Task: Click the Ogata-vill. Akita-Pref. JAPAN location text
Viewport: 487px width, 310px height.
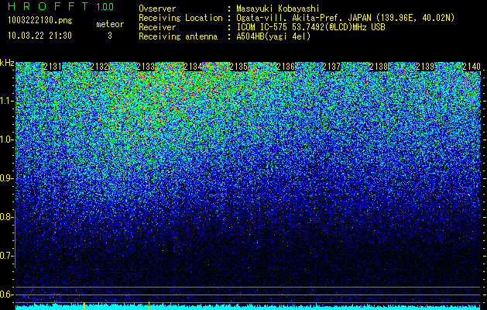Action: 345,18
